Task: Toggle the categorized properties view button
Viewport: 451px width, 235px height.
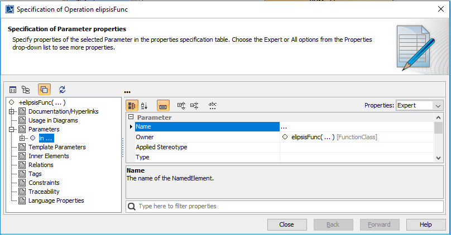Action: (132, 105)
